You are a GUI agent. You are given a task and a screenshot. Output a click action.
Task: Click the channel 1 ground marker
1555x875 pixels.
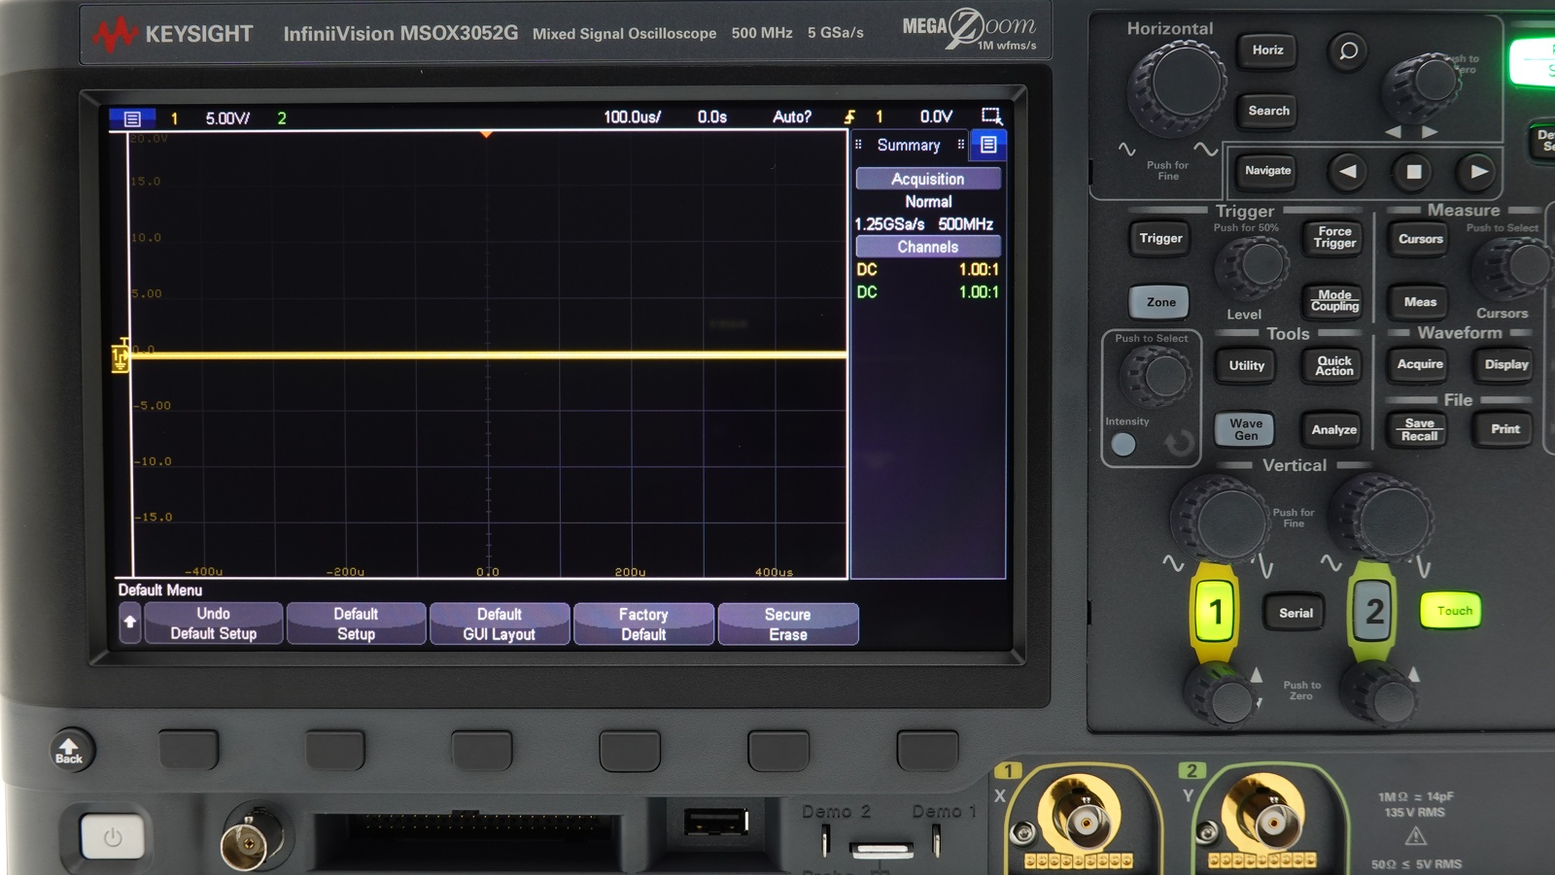121,356
